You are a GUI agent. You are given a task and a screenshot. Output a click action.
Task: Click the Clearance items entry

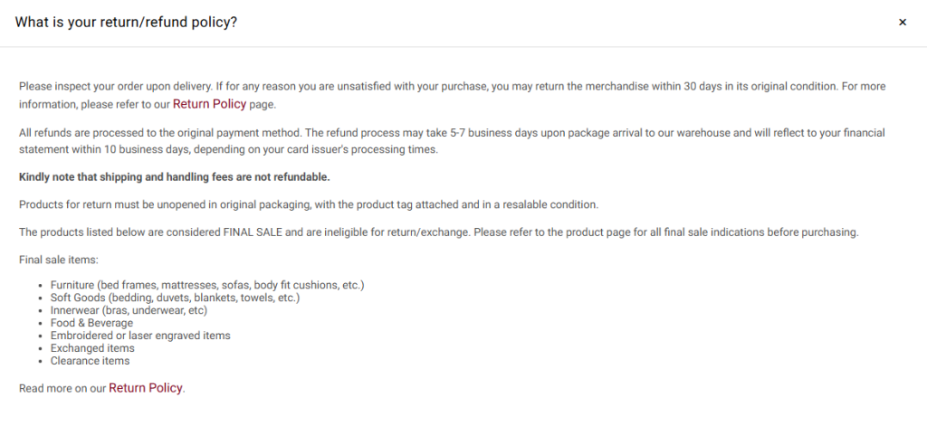pyautogui.click(x=90, y=361)
